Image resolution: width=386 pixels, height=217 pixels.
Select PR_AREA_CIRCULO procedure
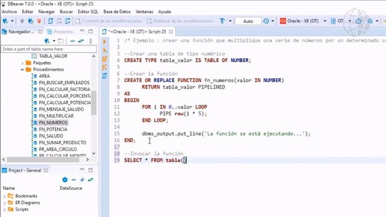(58, 149)
